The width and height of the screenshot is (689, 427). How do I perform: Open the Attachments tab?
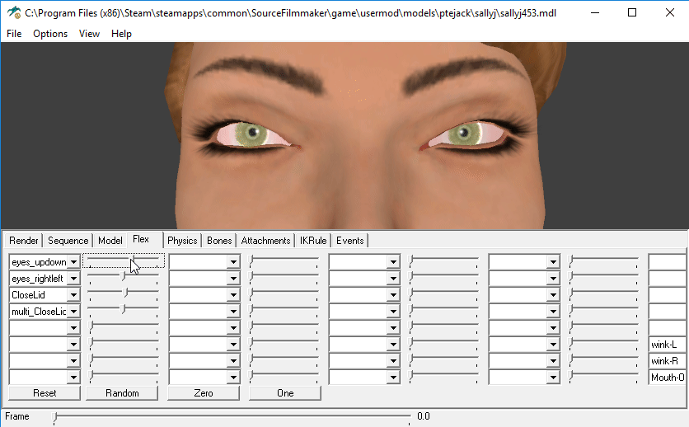265,241
